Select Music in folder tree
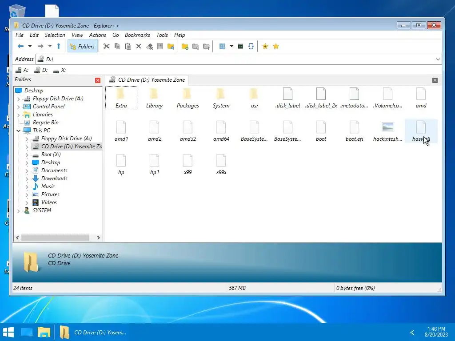The image size is (455, 341). (x=48, y=186)
